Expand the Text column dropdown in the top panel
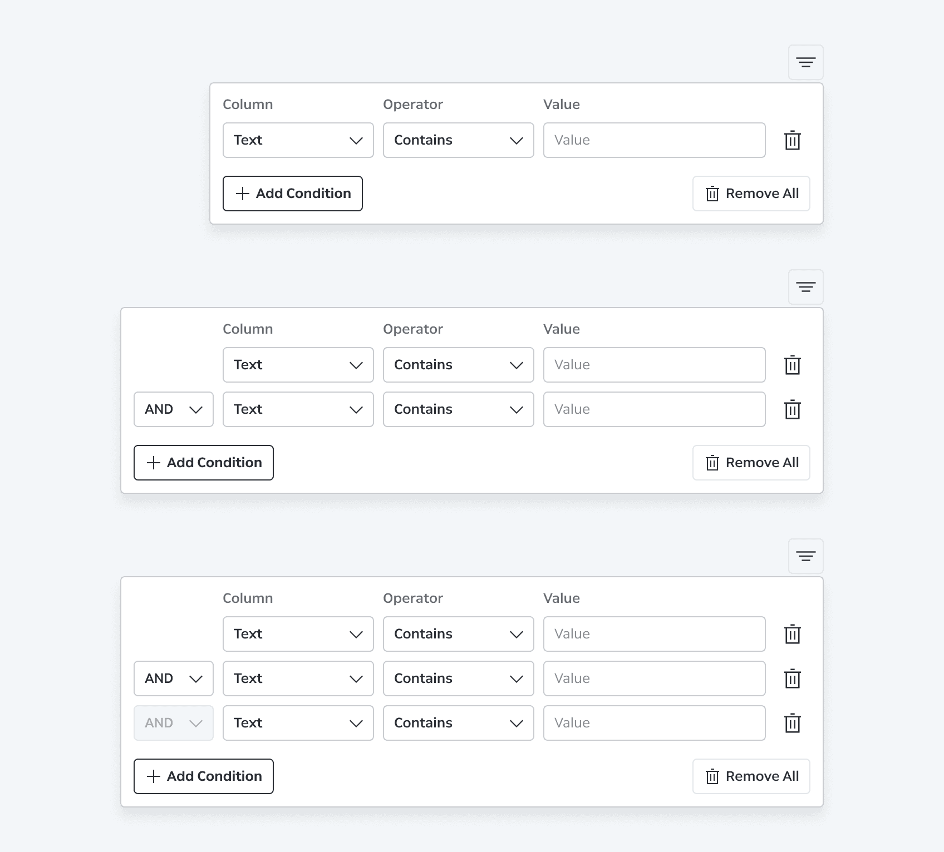Screen dimensions: 944x852 click(x=298, y=140)
